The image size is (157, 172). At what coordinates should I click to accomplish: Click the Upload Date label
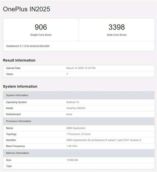[13, 68]
